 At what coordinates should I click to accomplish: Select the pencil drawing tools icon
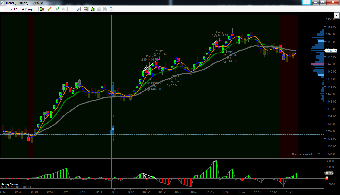pyautogui.click(x=49, y=9)
